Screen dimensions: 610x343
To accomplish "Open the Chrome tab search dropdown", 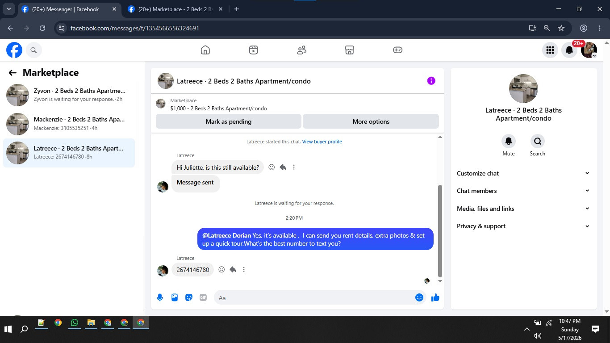I will point(8,9).
